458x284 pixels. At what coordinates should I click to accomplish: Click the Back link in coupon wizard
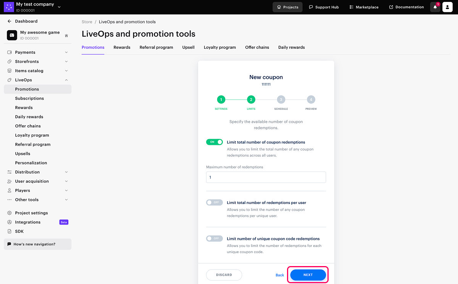click(280, 275)
